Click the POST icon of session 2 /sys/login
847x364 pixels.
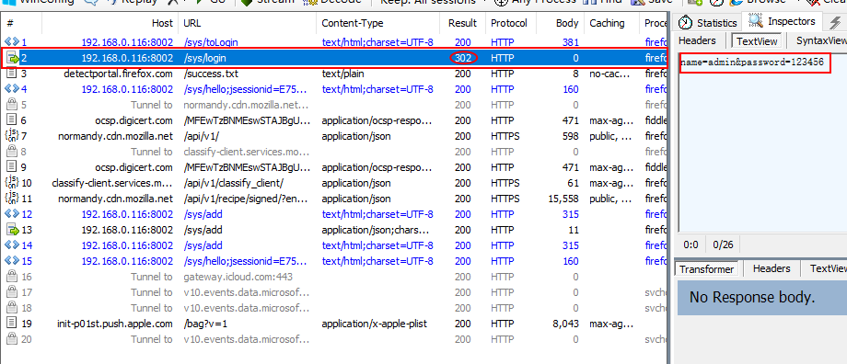click(x=12, y=58)
